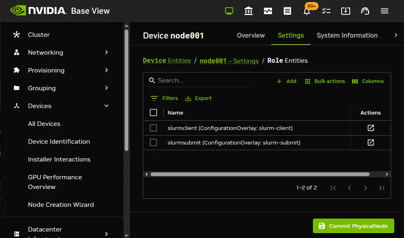Click the Datacenter server icon
Screen dimensions: 404x238
(17, 234)
